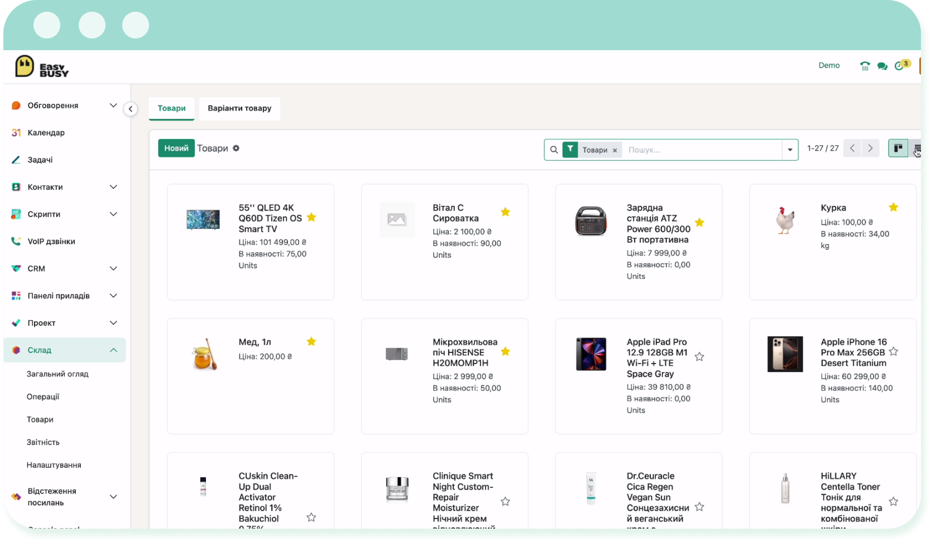
Task: Open Задачі in the sidebar
Action: [x=40, y=160]
